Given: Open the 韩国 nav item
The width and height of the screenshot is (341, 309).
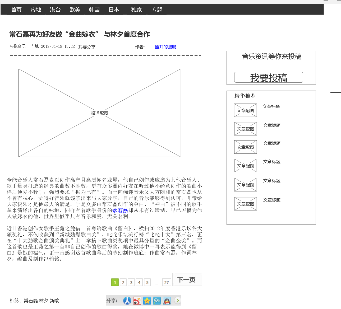Looking at the screenshot, I should [94, 10].
